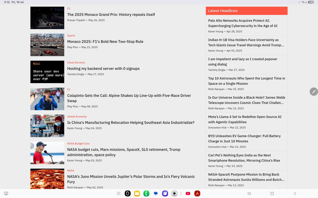Open the Monaco Grand Prix article thumbnail
Image resolution: width=318 pixels, height=198 pixels.
coord(47,18)
